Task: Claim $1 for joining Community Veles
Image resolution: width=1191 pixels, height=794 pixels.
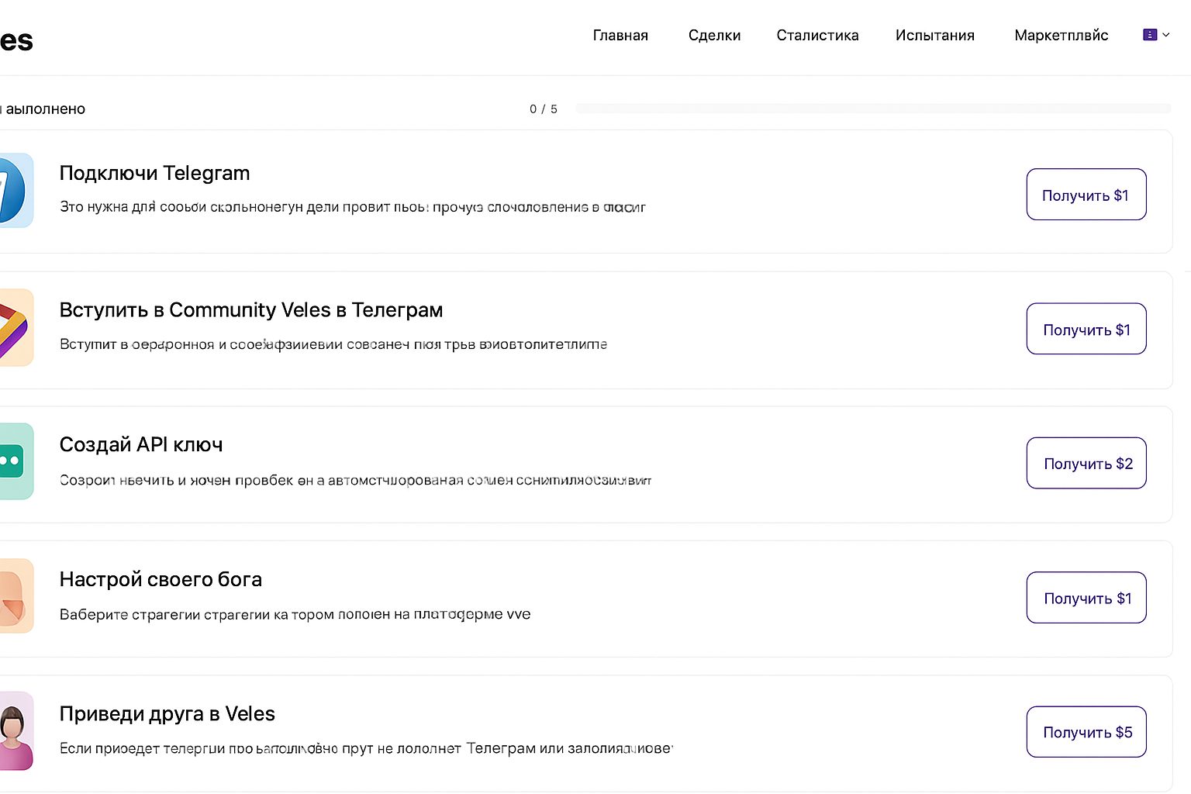Action: pyautogui.click(x=1086, y=329)
